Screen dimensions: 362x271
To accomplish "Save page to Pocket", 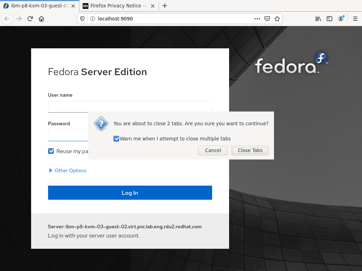I will [267, 19].
